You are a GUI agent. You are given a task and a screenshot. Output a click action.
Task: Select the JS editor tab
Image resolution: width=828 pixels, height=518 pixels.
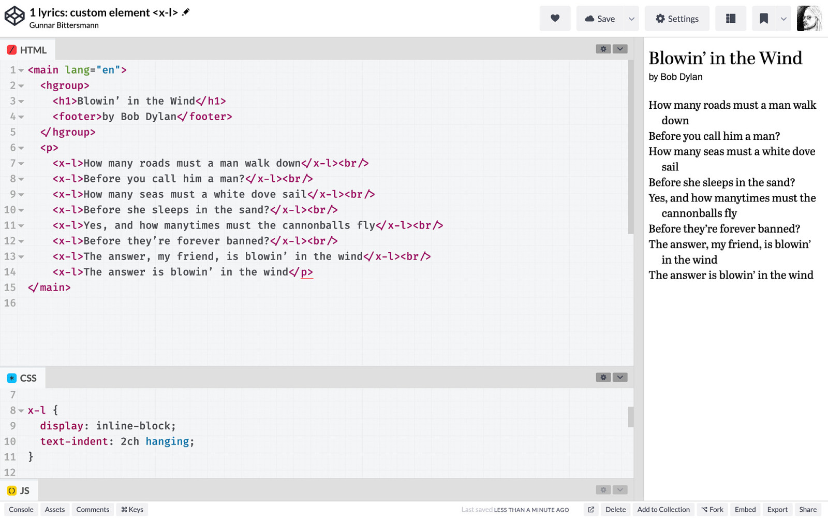click(x=19, y=491)
